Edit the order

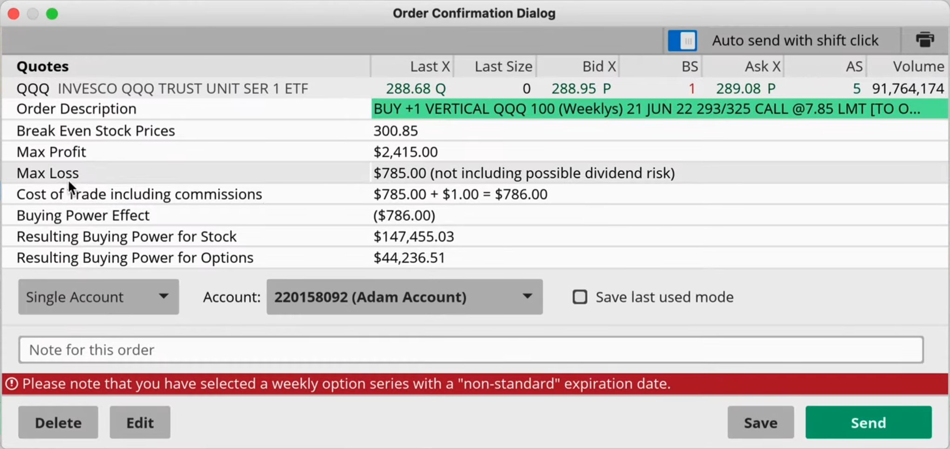[x=140, y=422]
